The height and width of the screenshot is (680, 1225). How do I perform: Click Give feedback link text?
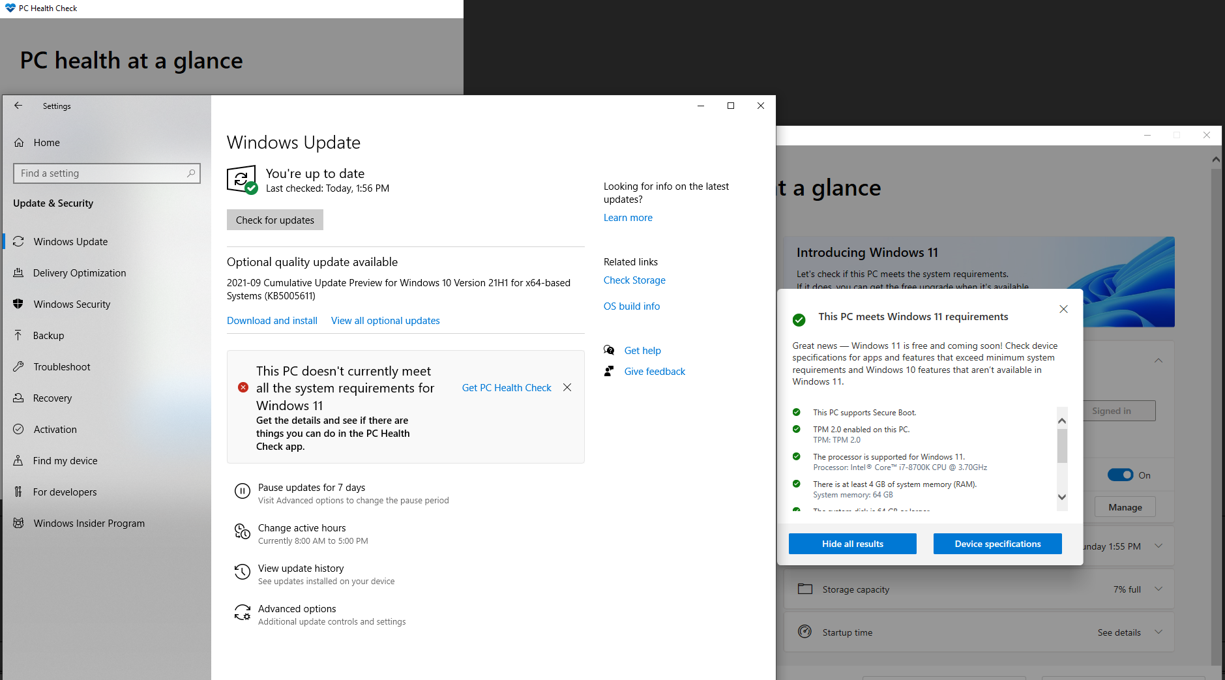tap(655, 372)
